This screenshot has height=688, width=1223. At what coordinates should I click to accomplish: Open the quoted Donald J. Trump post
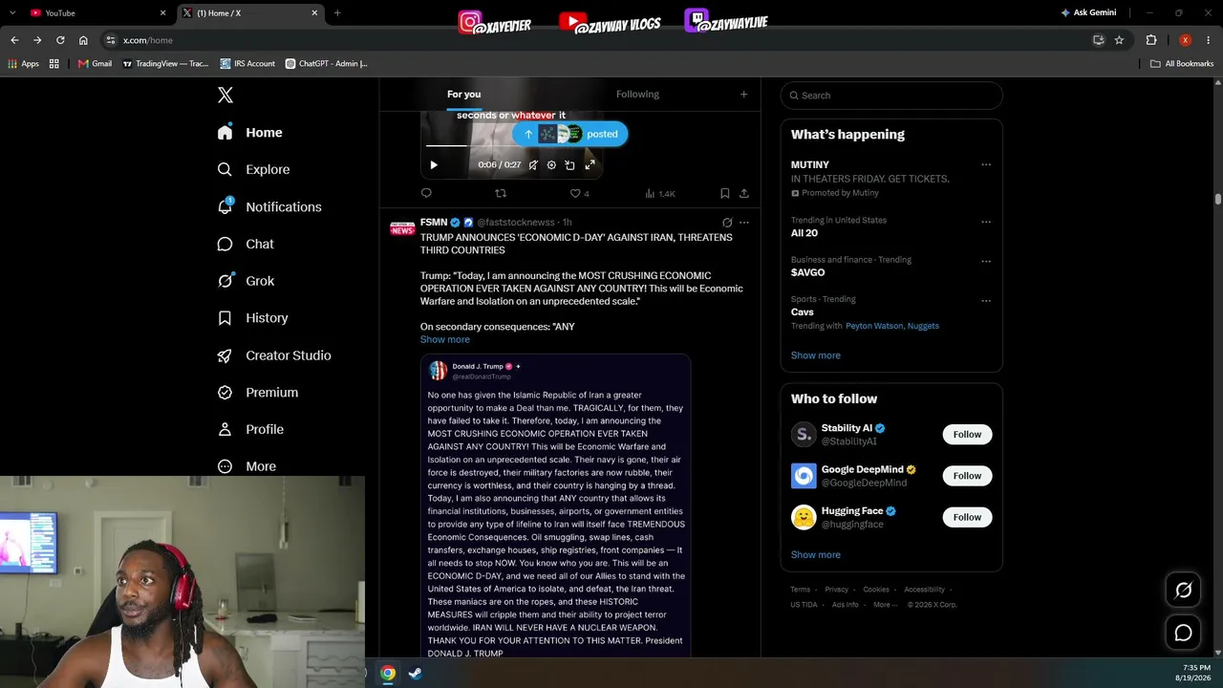pyautogui.click(x=555, y=505)
